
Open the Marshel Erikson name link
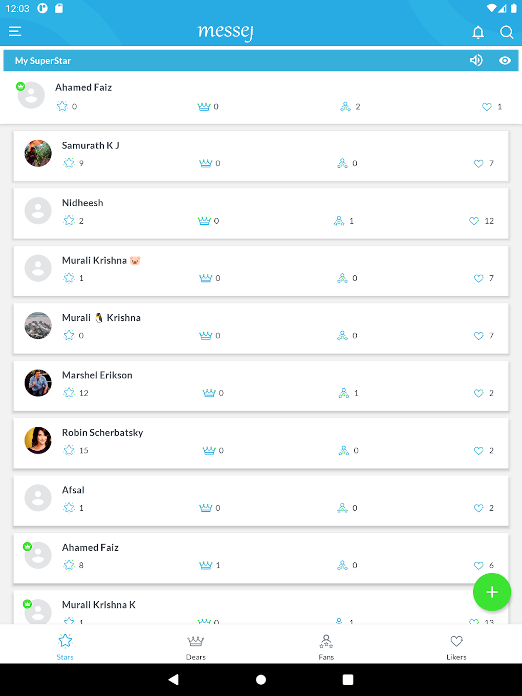[x=97, y=375]
